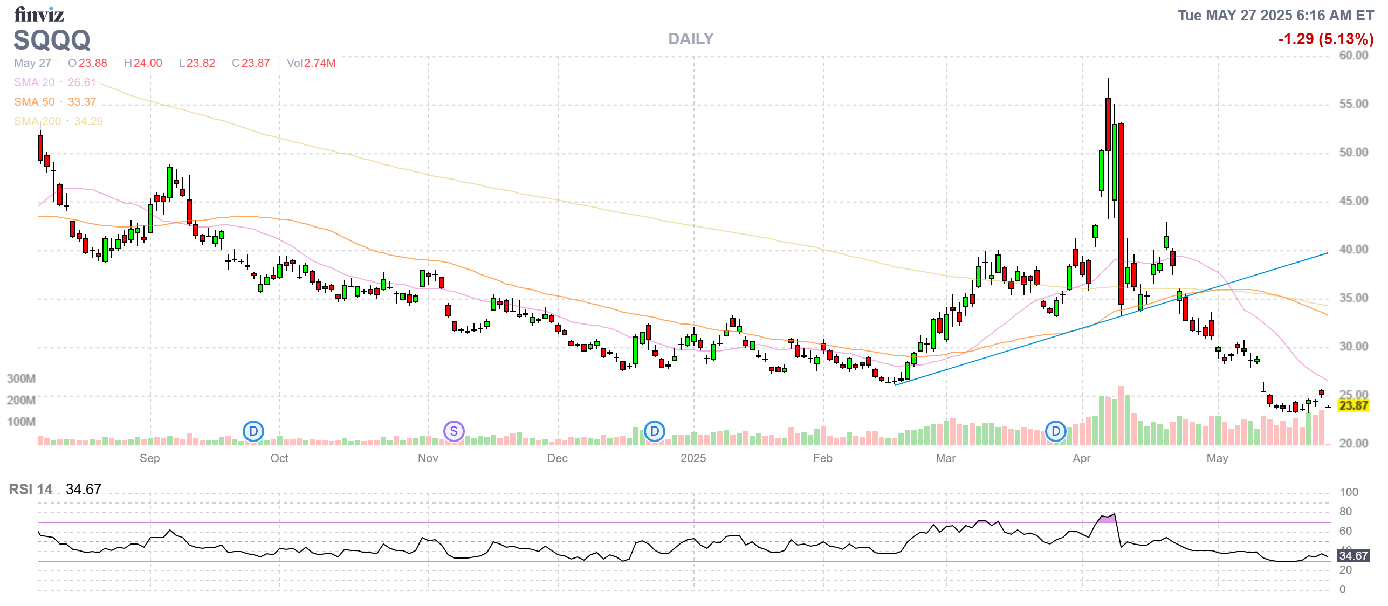Click the dividend marker near October

(x=253, y=431)
